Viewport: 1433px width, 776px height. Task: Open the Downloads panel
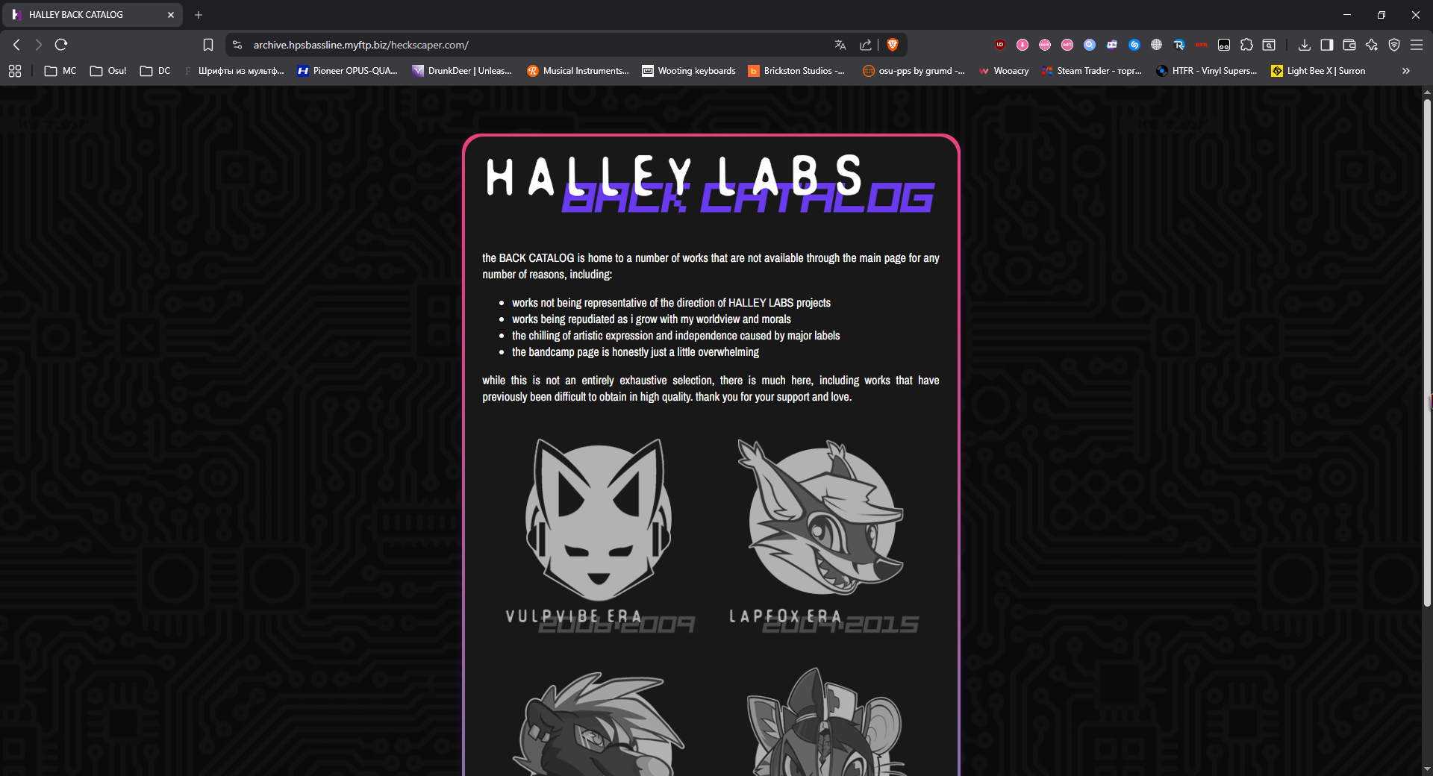(1304, 45)
